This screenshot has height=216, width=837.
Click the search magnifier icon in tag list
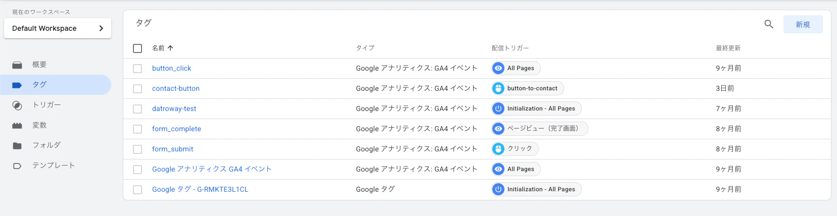pos(769,24)
